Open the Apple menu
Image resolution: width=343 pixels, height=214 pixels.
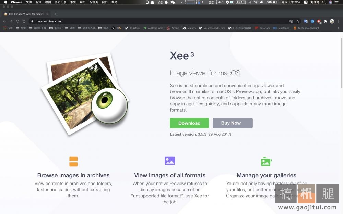point(5,2)
